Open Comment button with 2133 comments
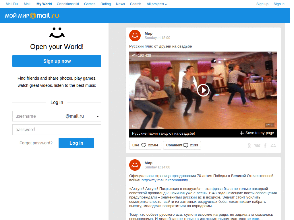The width and height of the screenshot is (294, 220). [182, 145]
